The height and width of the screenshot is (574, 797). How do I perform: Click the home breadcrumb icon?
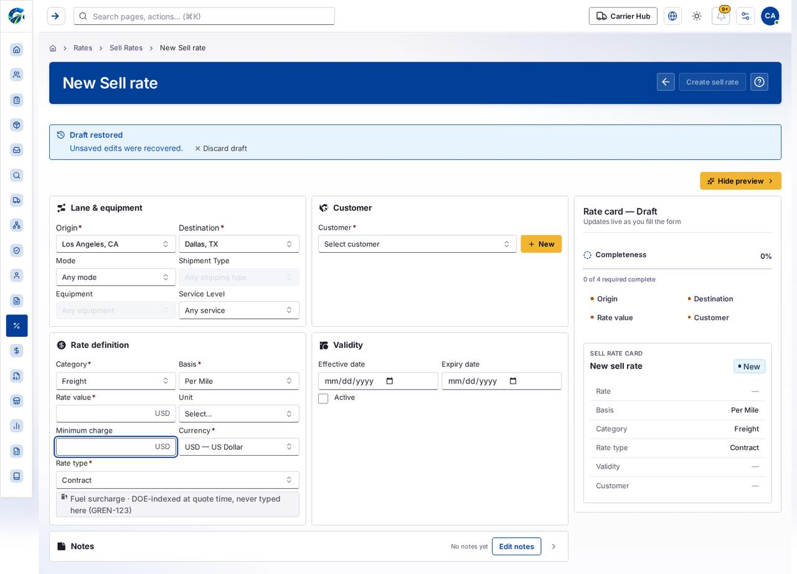pyautogui.click(x=53, y=48)
